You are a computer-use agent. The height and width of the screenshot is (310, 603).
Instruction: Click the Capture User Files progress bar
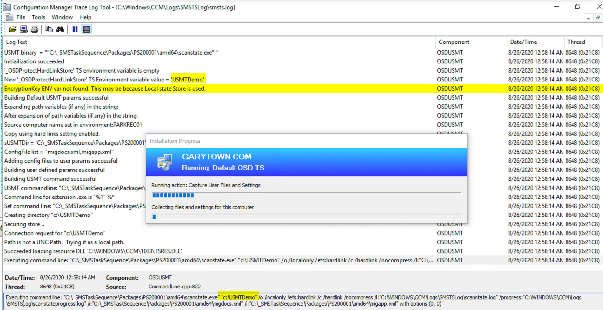tap(306, 196)
